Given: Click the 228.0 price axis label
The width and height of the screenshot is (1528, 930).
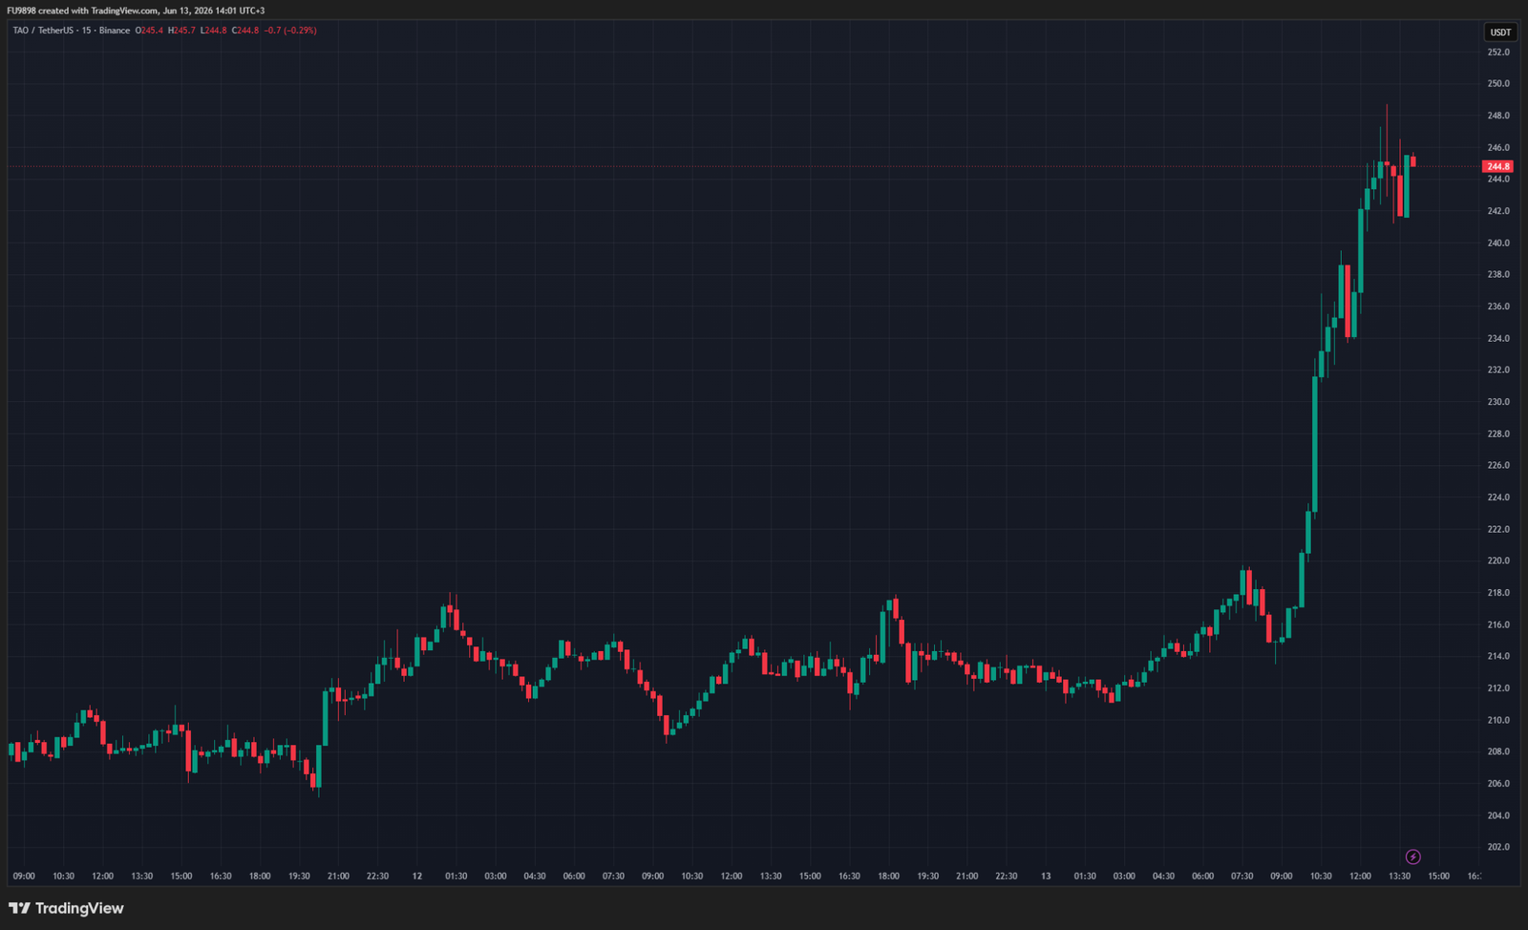Looking at the screenshot, I should click(x=1498, y=433).
